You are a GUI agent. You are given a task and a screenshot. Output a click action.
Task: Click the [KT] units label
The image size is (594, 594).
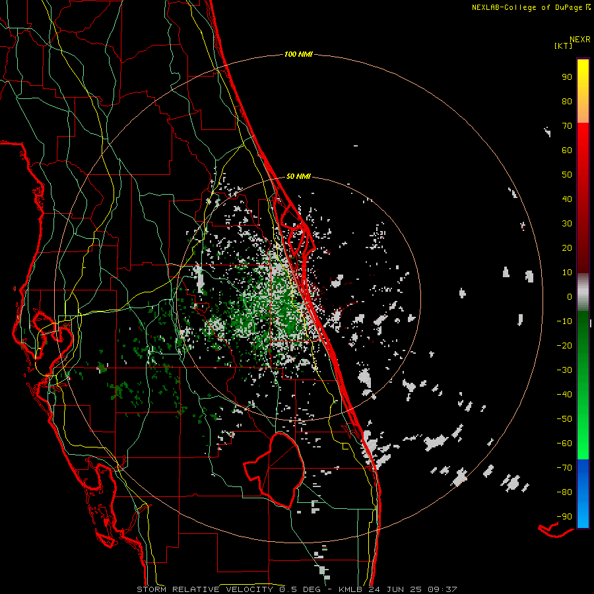pos(564,46)
